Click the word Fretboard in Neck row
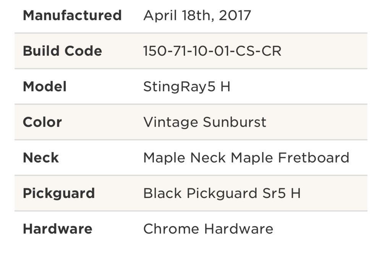 pyautogui.click(x=314, y=157)
